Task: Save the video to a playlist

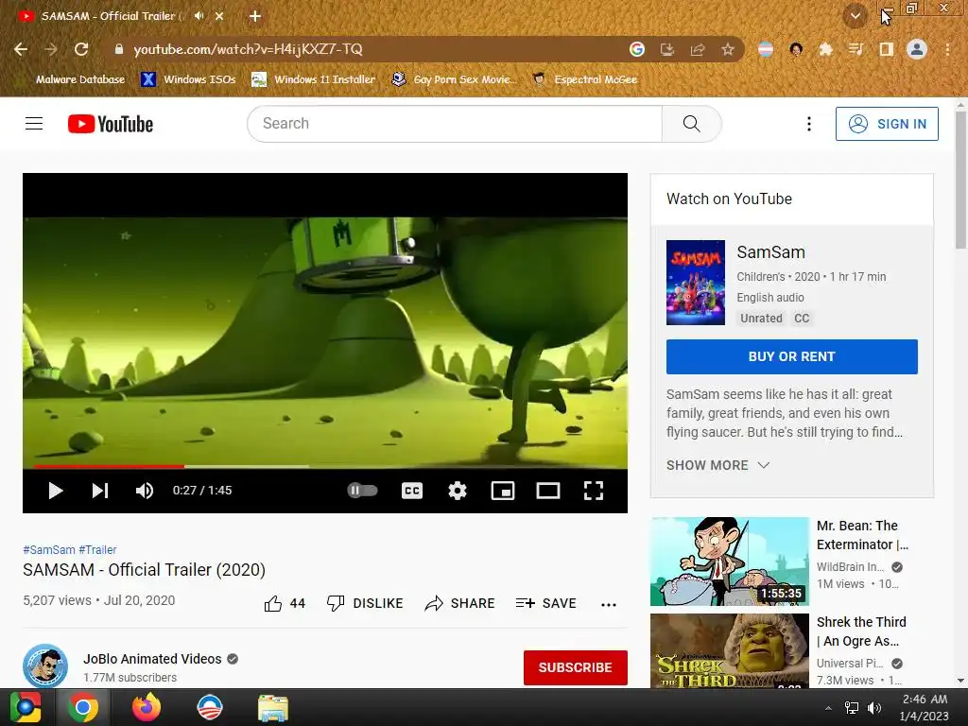Action: [x=545, y=603]
